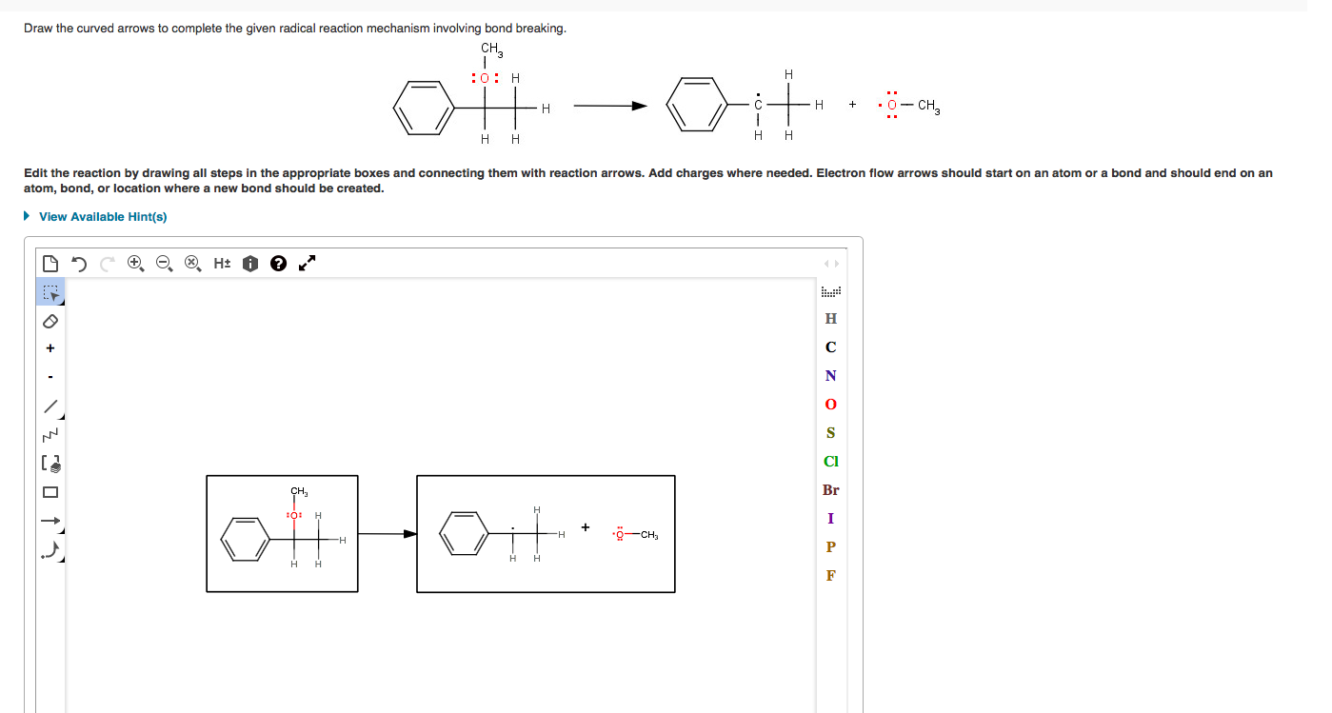Enable the increase charge (+) tool

50,348
